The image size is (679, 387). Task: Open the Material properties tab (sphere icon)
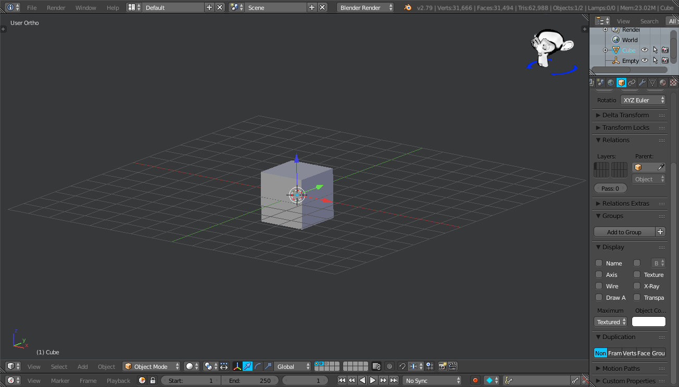pos(663,83)
